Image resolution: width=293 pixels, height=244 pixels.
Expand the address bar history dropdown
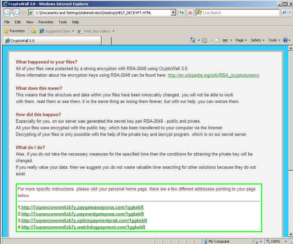(173, 13)
